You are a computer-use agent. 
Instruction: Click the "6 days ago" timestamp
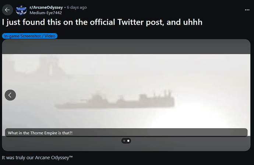click(77, 7)
